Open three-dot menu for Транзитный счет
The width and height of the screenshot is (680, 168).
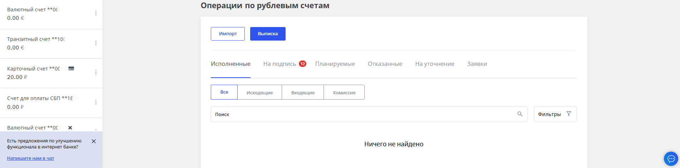96,43
